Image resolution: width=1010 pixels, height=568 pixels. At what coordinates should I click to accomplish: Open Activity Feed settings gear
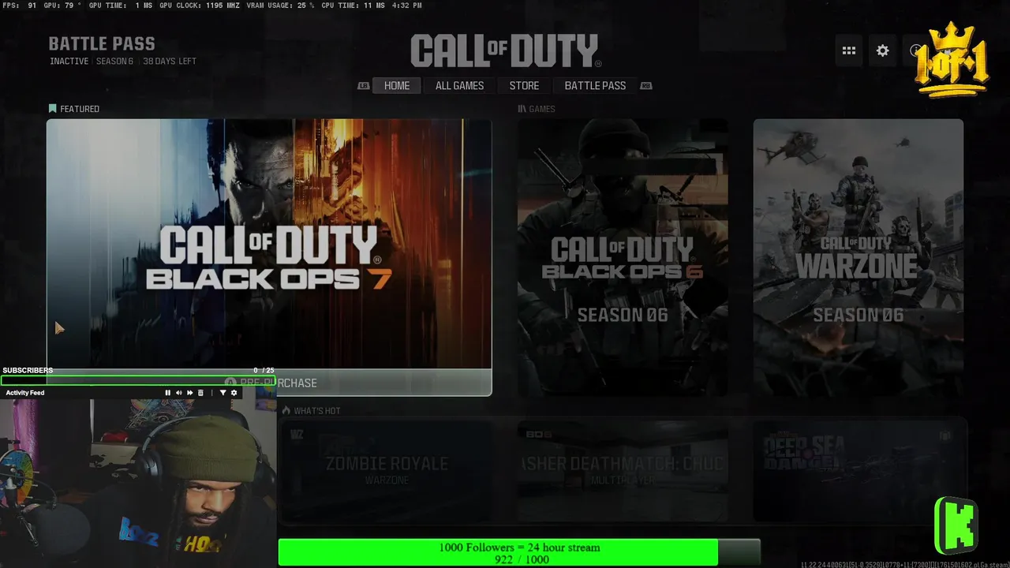234,393
